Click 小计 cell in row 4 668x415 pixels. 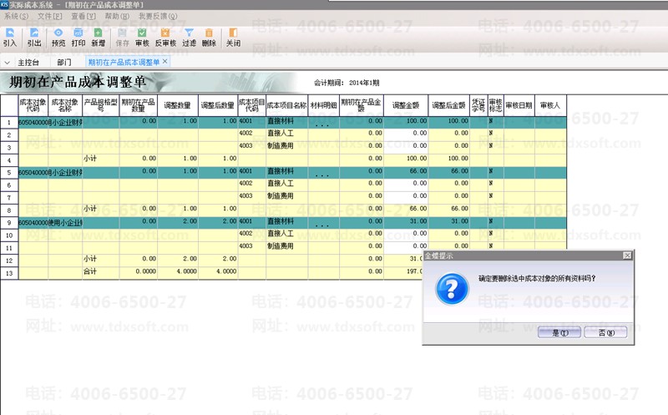point(100,159)
